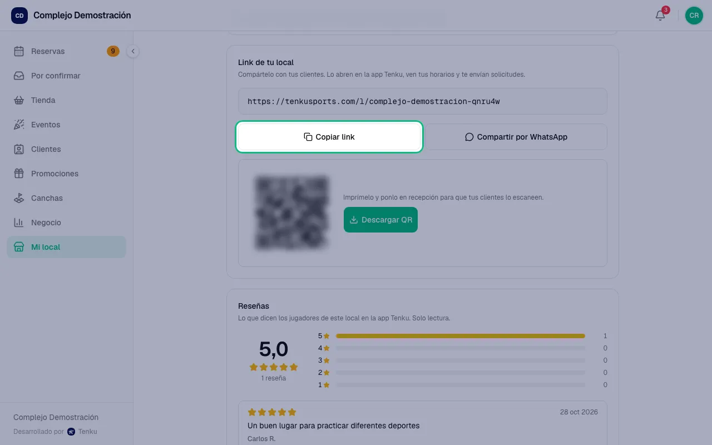Image resolution: width=712 pixels, height=445 pixels.
Task: Click the Complejo Demostración header title
Action: (82, 16)
